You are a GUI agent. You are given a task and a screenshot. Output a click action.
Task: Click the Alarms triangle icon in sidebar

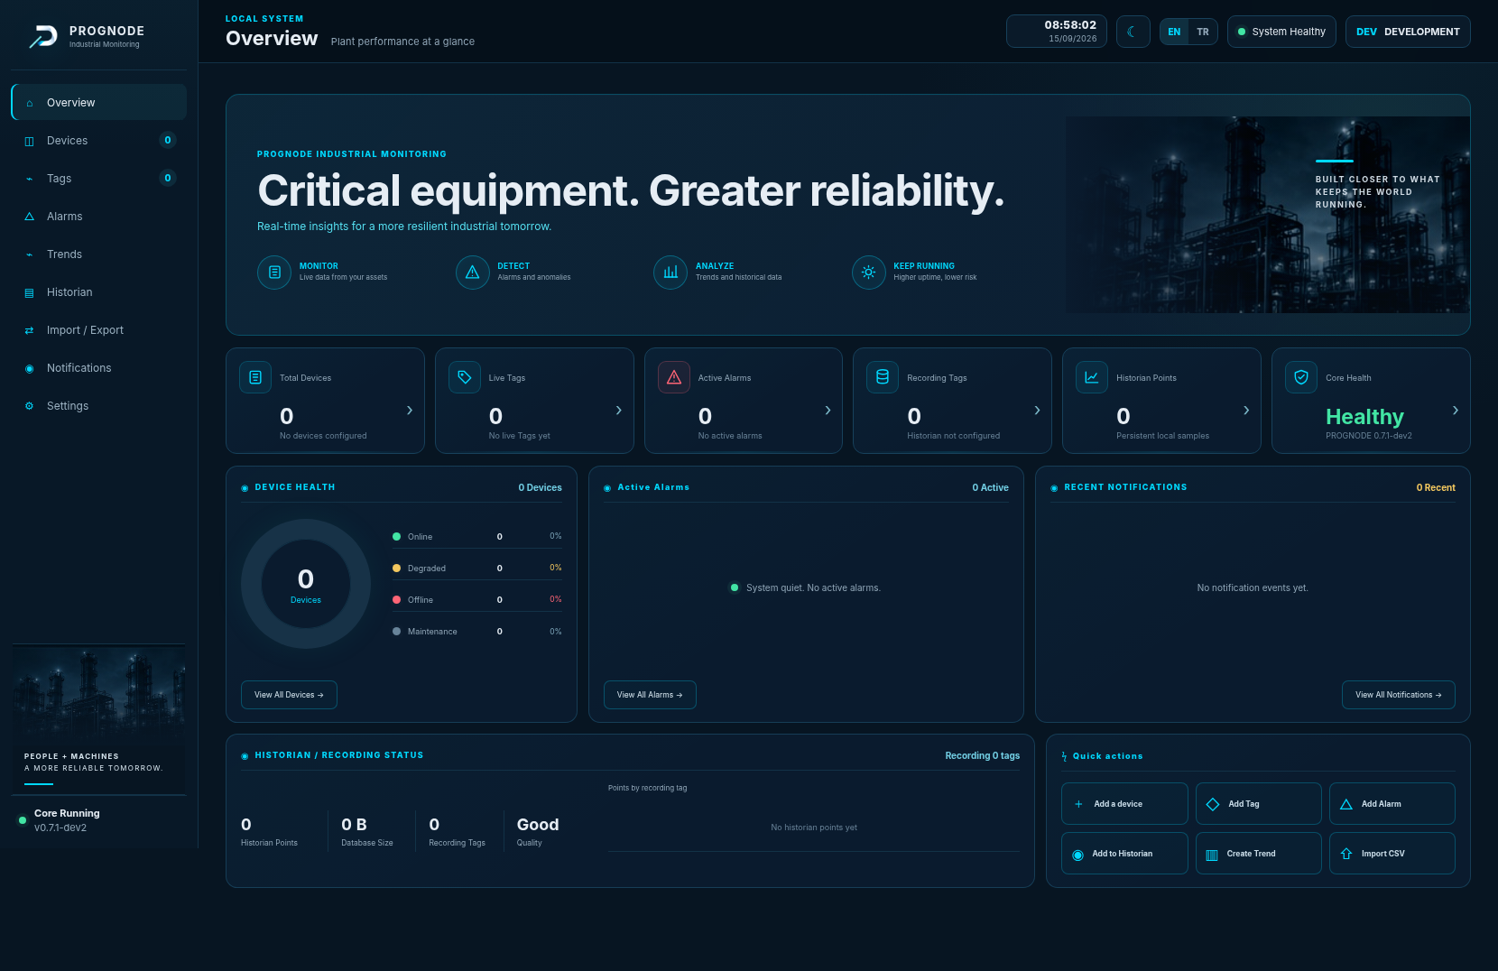pos(29,217)
